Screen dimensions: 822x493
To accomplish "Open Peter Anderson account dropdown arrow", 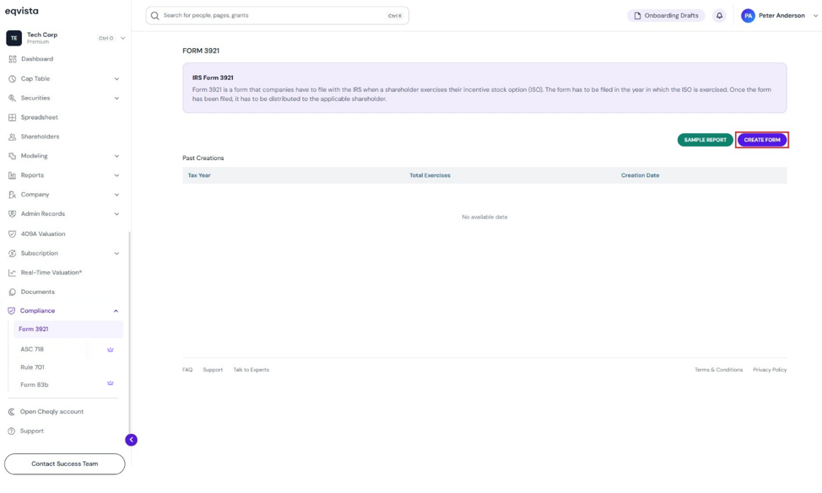I will pos(815,16).
